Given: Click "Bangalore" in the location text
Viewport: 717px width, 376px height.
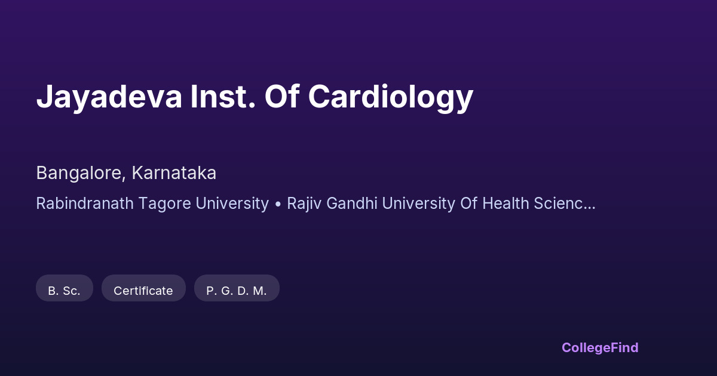Looking at the screenshot, I should (80, 173).
